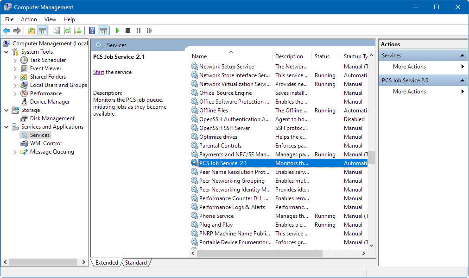Click gear icon of Network Setup Service
469x278 pixels.
click(x=195, y=66)
